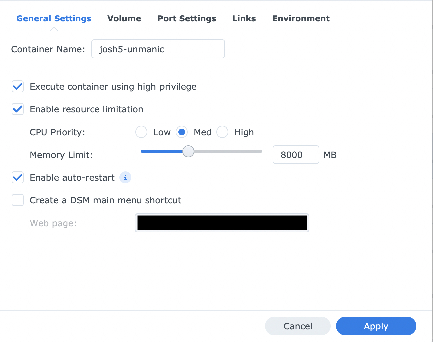Click the Web page input field

[222, 223]
